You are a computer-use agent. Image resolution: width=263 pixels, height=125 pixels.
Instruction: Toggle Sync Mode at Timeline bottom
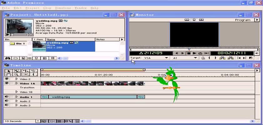point(77,121)
